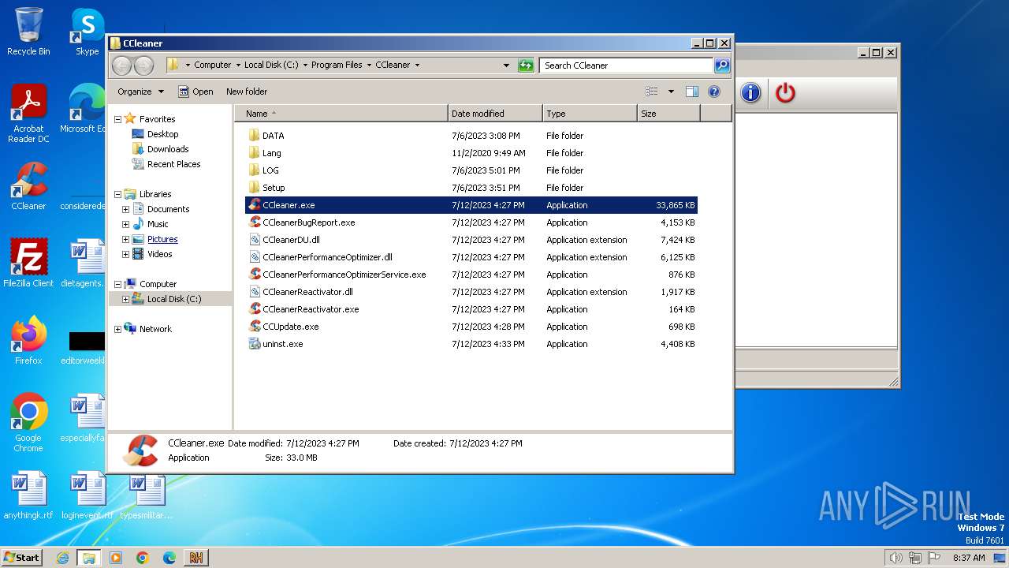This screenshot has width=1009, height=568.
Task: Open Firefox desktop shortcut
Action: 28,341
